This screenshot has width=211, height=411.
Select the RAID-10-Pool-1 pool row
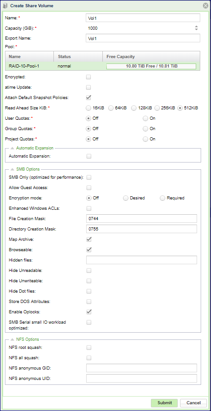(x=102, y=66)
